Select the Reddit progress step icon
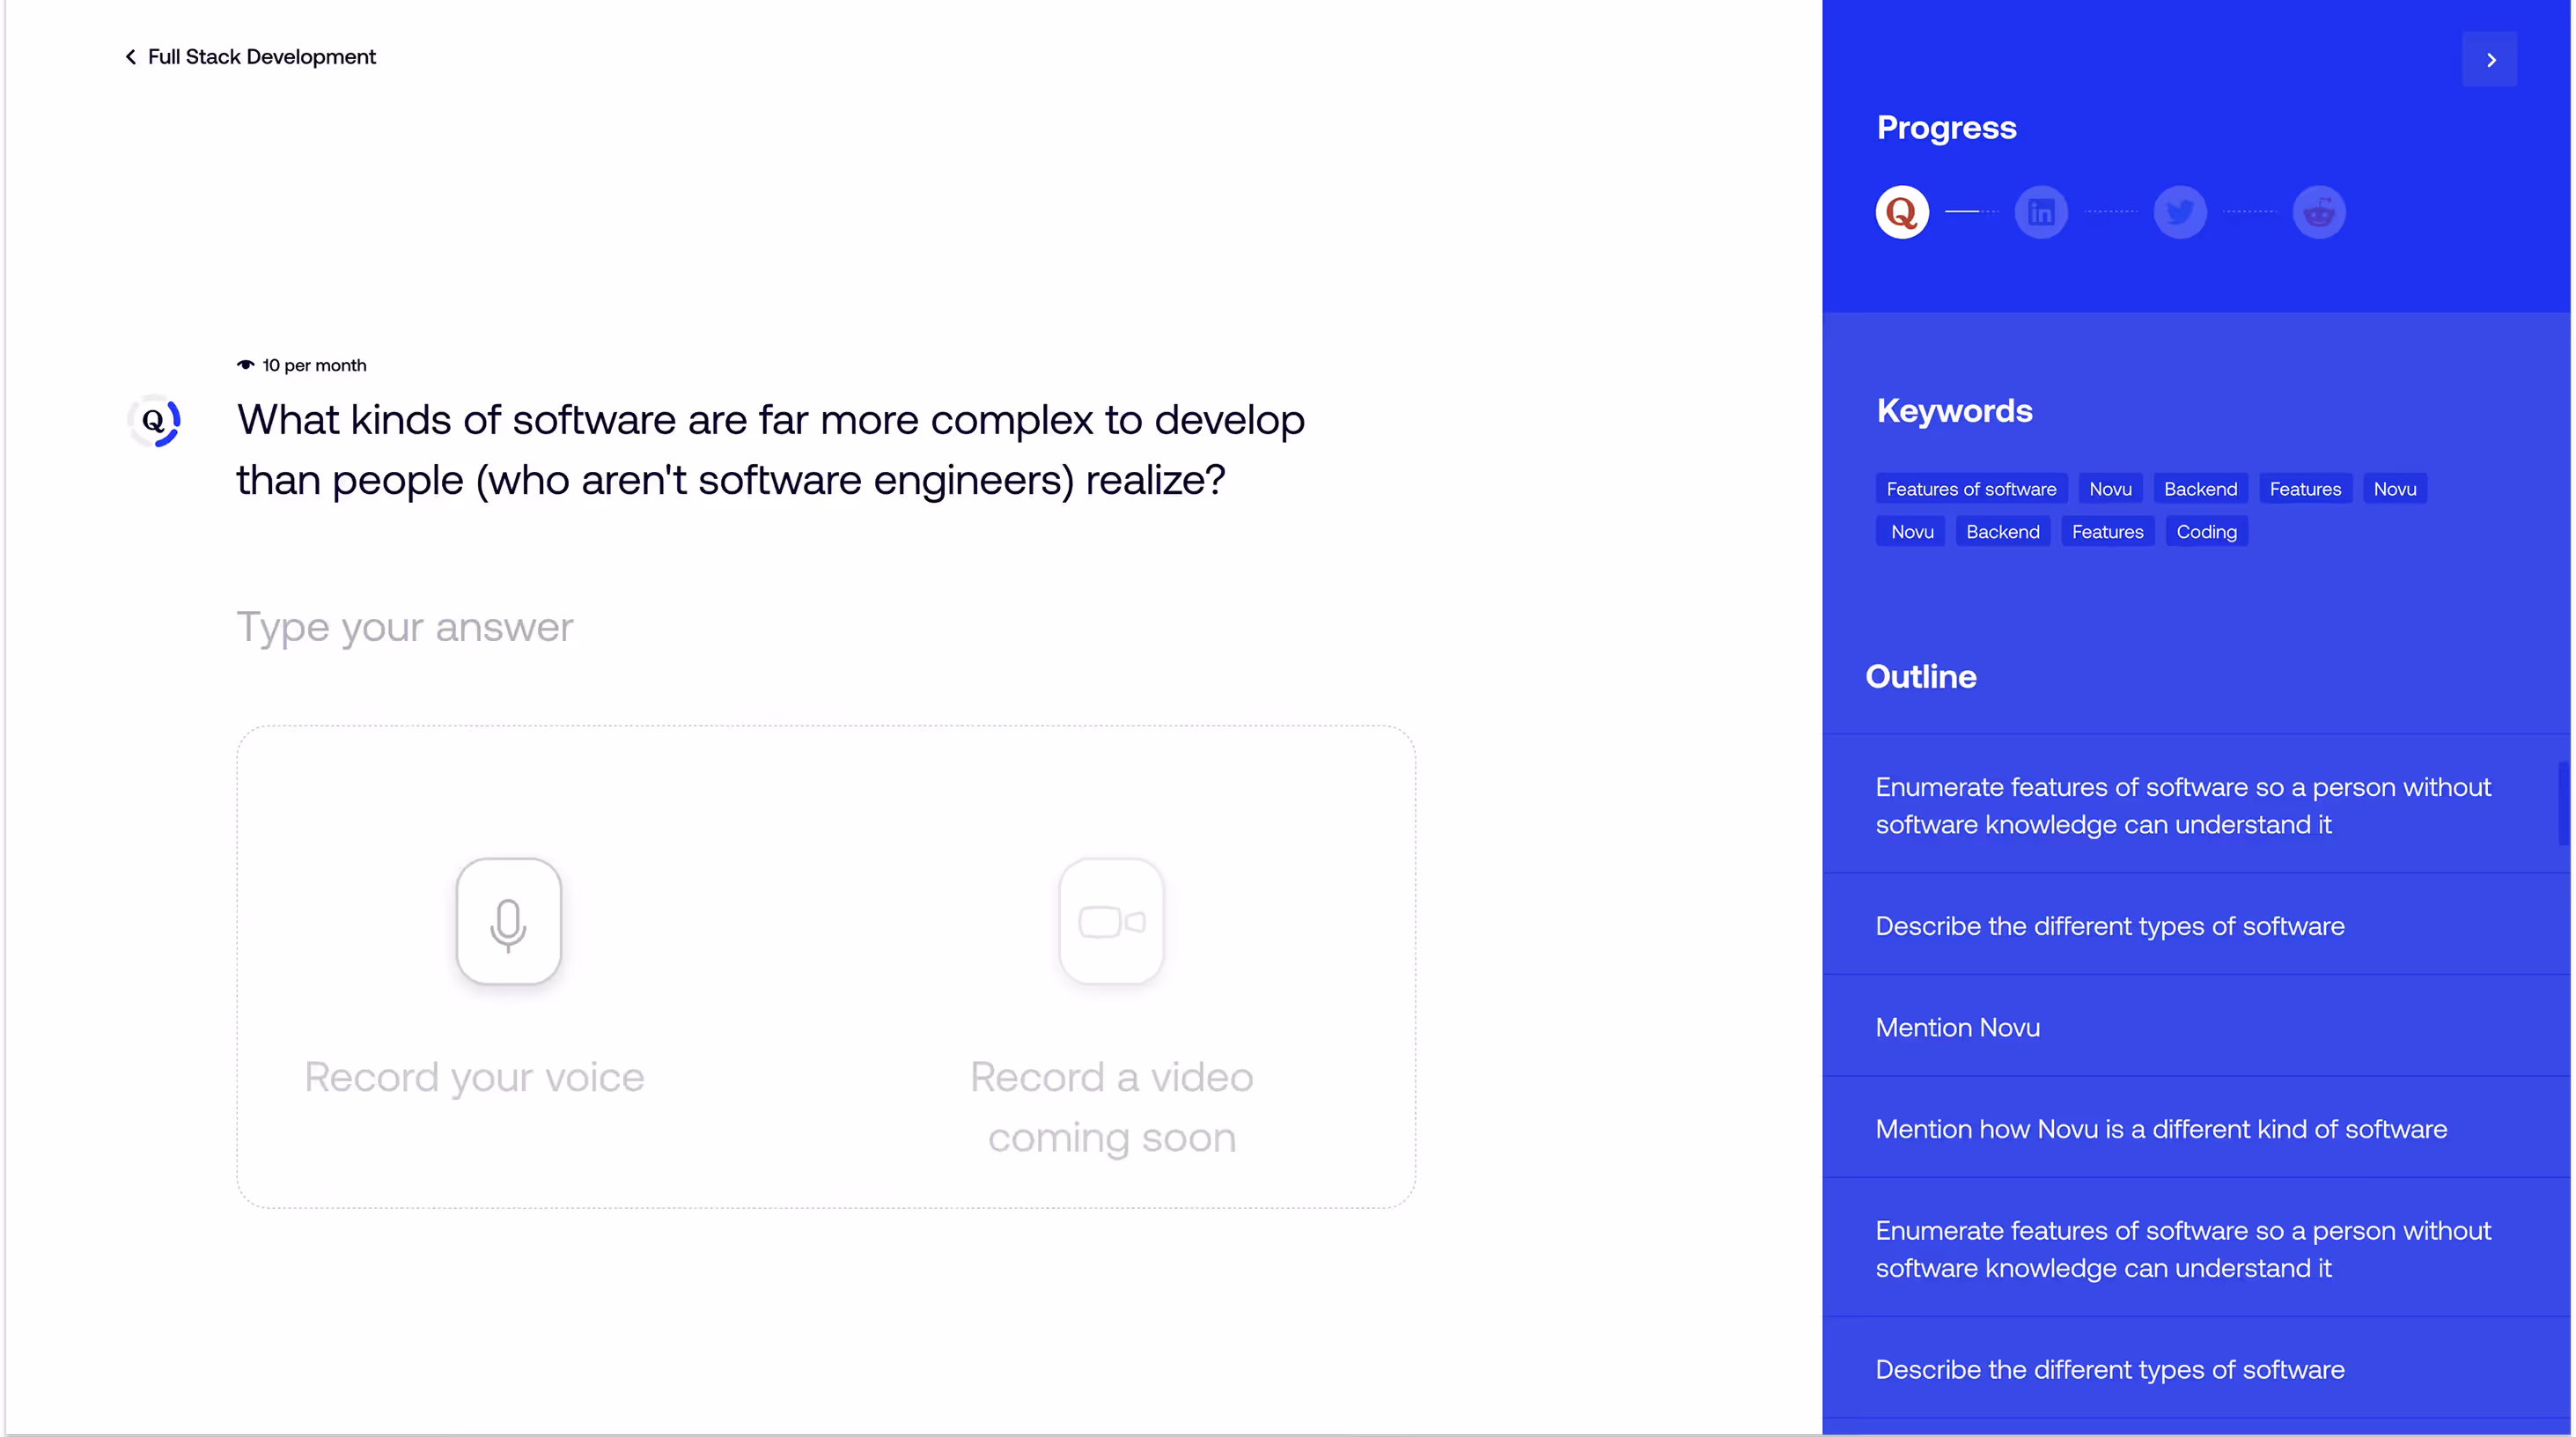Image resolution: width=2576 pixels, height=1437 pixels. (2318, 212)
